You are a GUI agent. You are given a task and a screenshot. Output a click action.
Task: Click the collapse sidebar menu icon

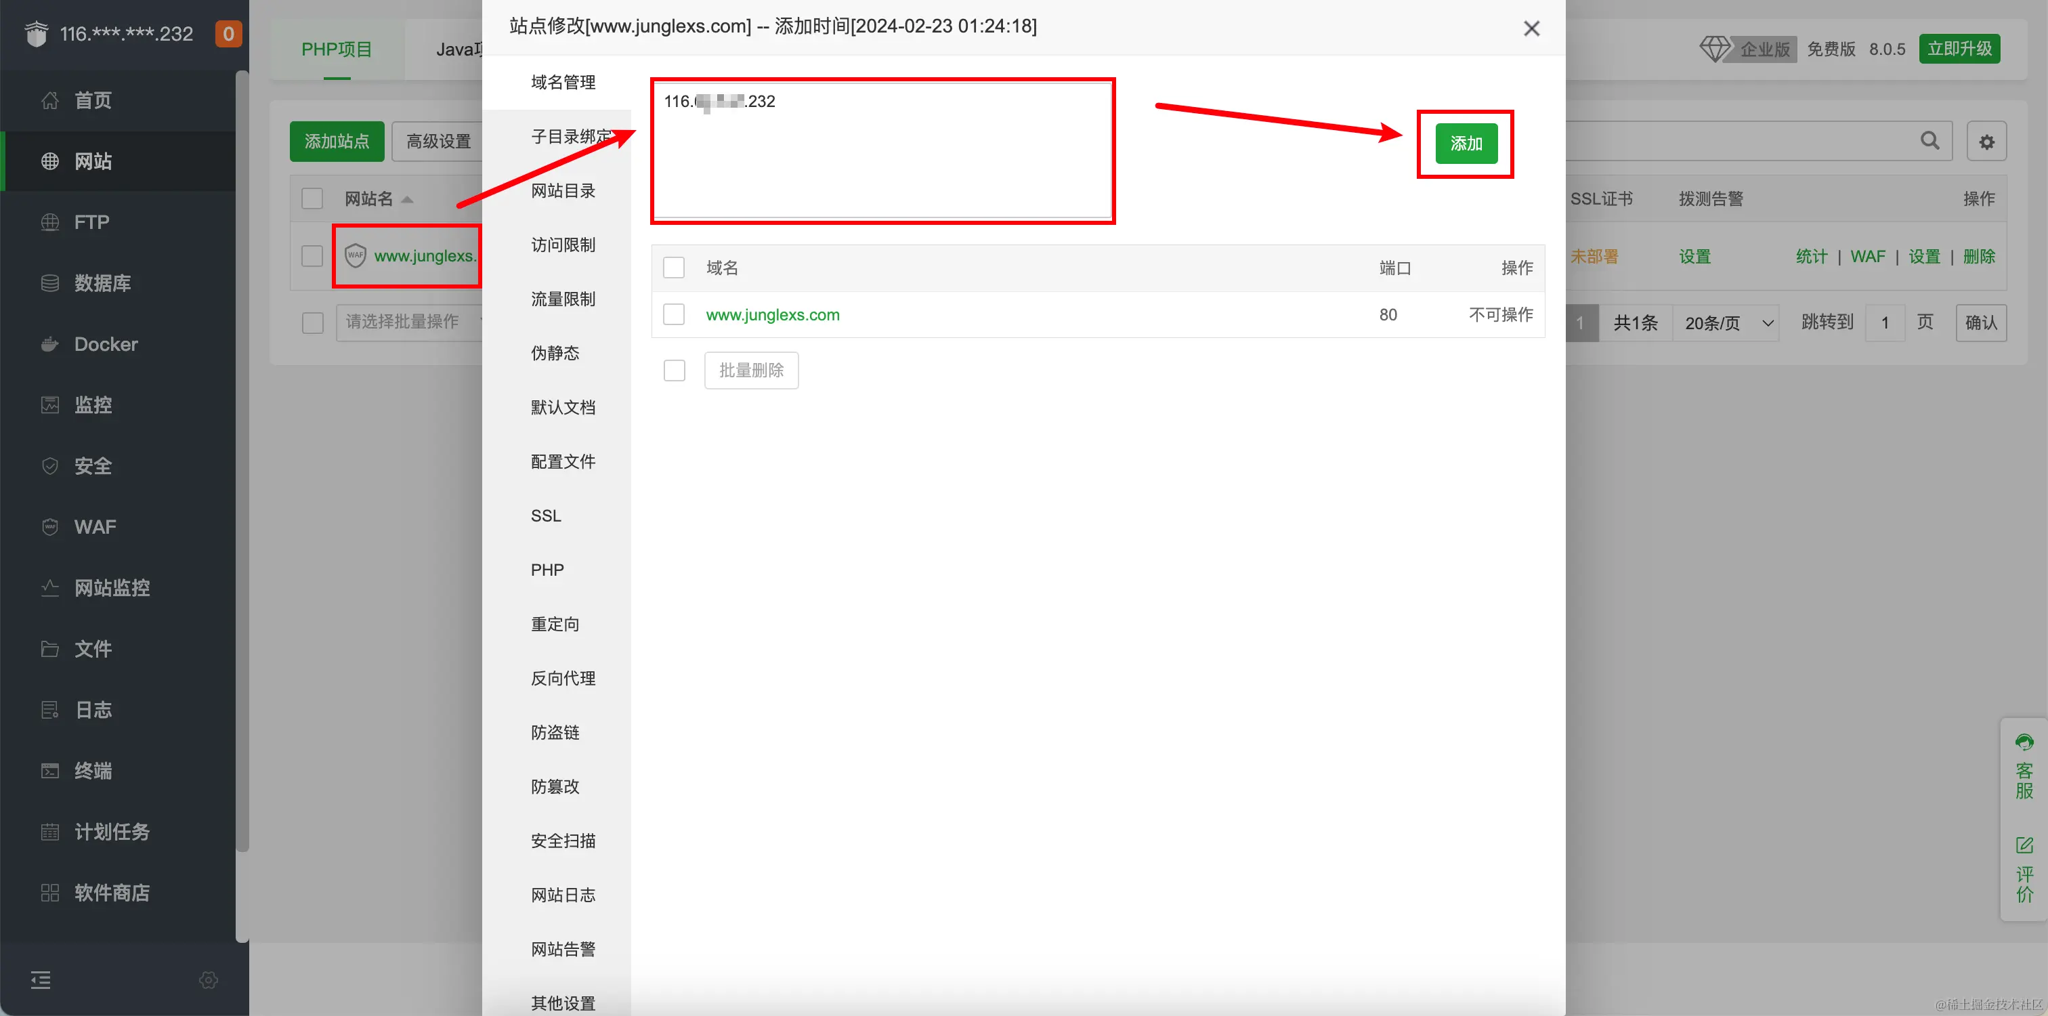41,979
